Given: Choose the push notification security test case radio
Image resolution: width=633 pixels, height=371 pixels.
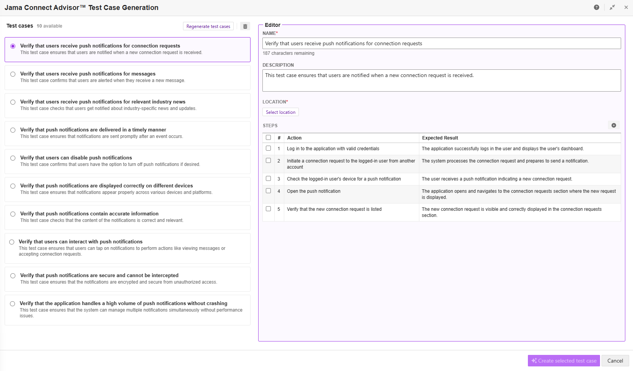Looking at the screenshot, I should tap(13, 276).
